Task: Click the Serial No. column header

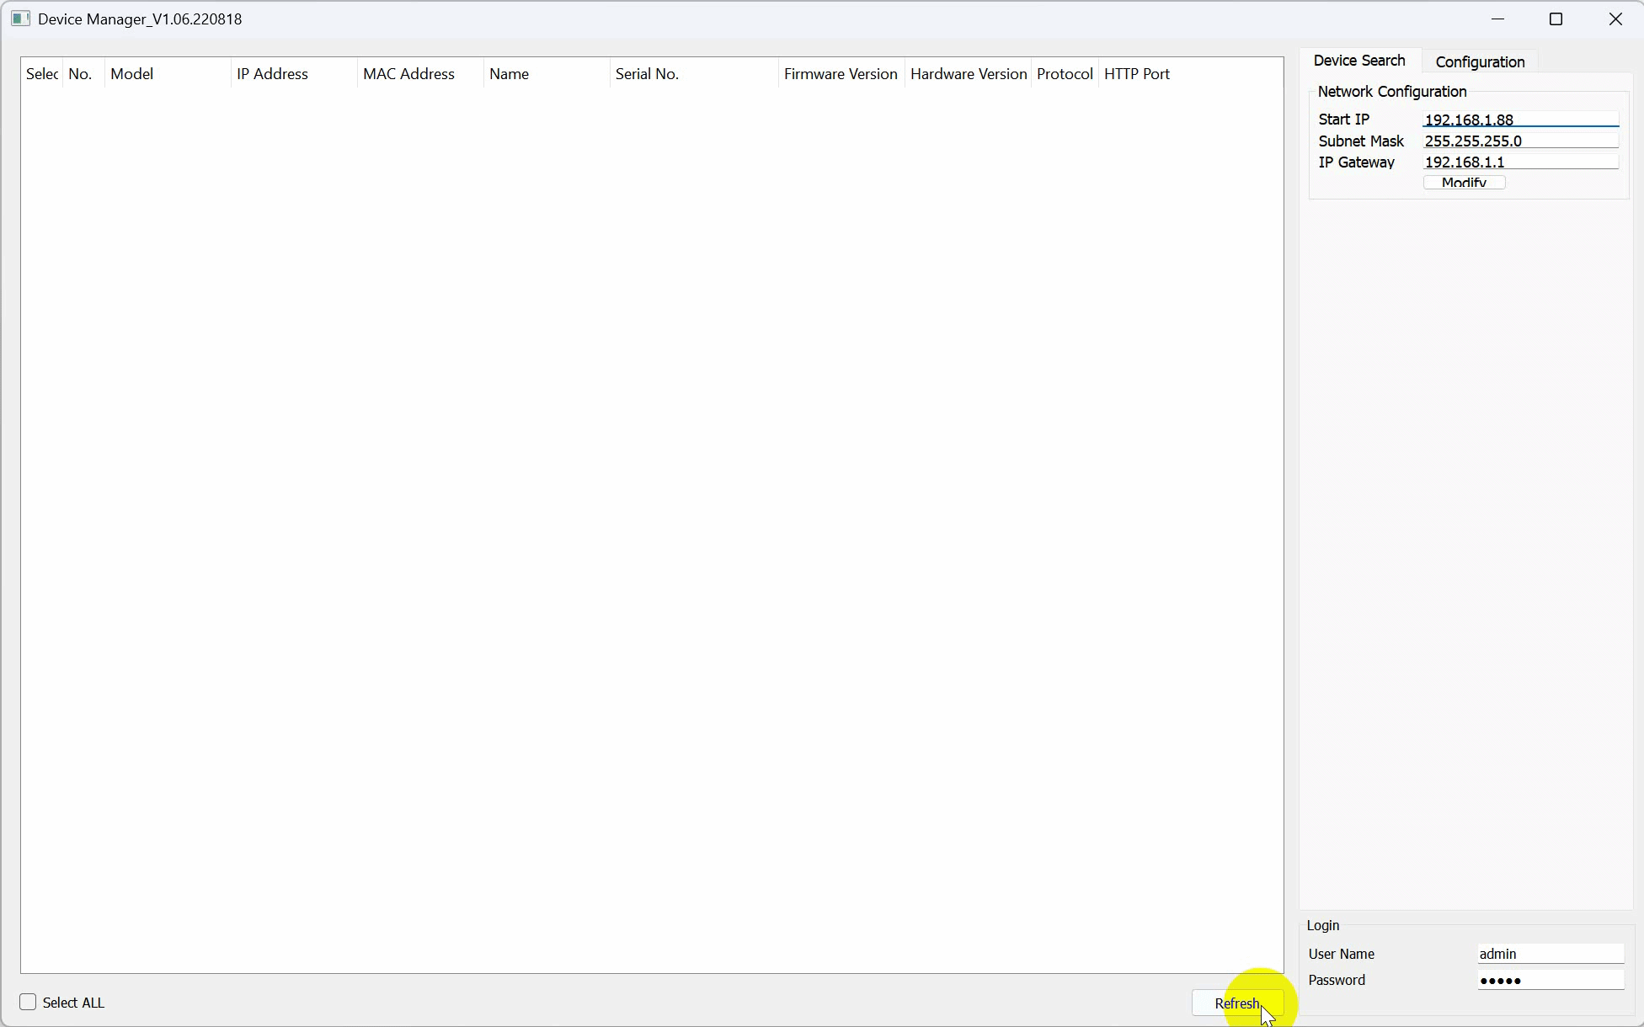Action: point(647,74)
